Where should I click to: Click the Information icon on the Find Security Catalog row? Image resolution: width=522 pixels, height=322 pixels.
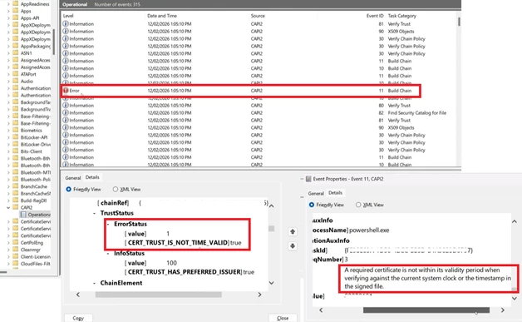[66, 112]
